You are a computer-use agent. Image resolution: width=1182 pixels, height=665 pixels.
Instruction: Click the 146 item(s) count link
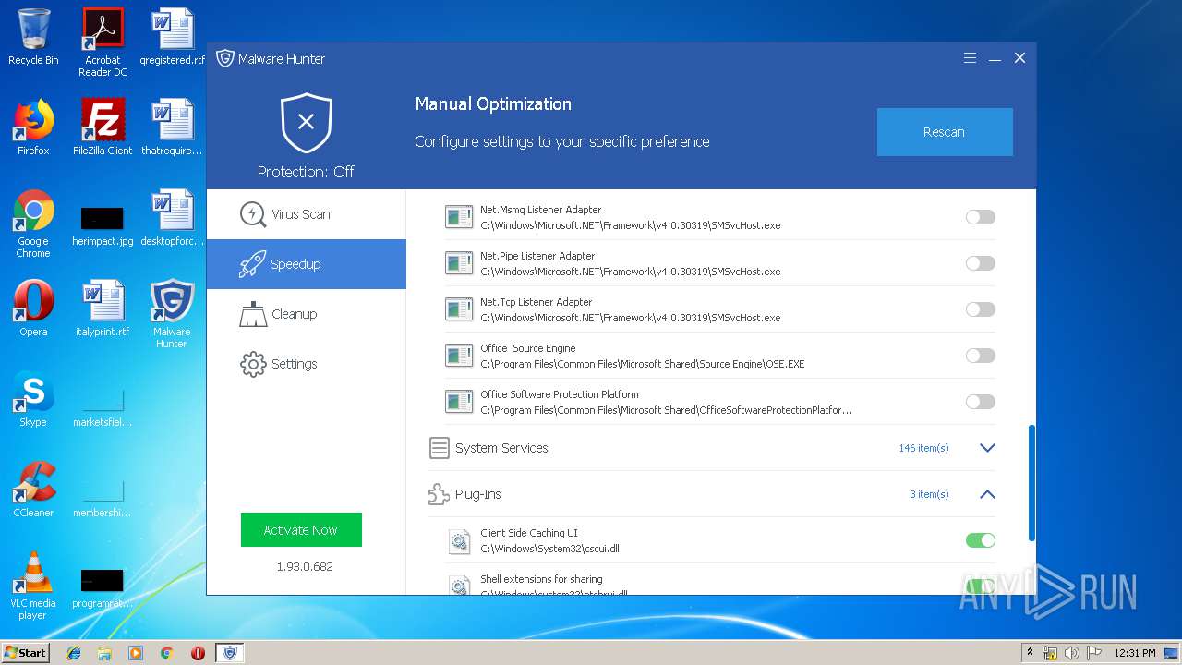pyautogui.click(x=923, y=448)
